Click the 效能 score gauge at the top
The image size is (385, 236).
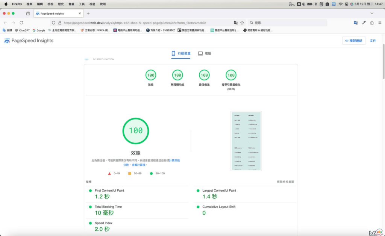pos(151,75)
